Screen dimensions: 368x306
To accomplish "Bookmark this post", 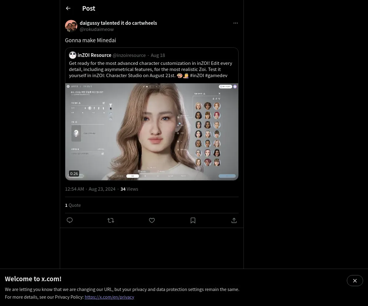I will 193,220.
